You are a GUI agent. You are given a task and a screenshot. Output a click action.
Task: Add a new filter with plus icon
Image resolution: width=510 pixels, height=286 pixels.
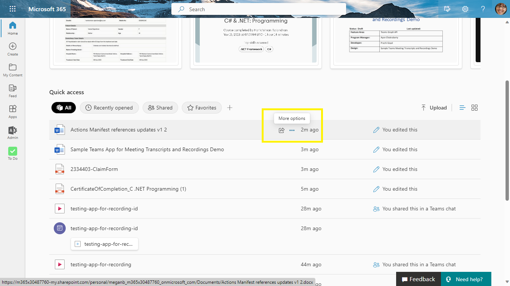230,108
